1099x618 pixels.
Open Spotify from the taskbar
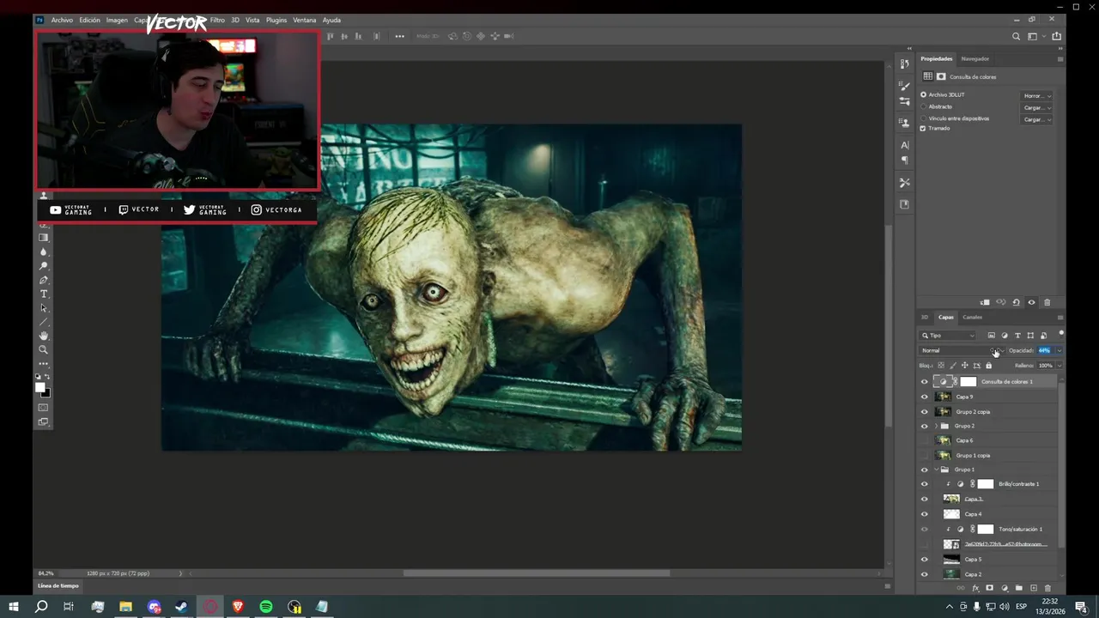tap(266, 607)
